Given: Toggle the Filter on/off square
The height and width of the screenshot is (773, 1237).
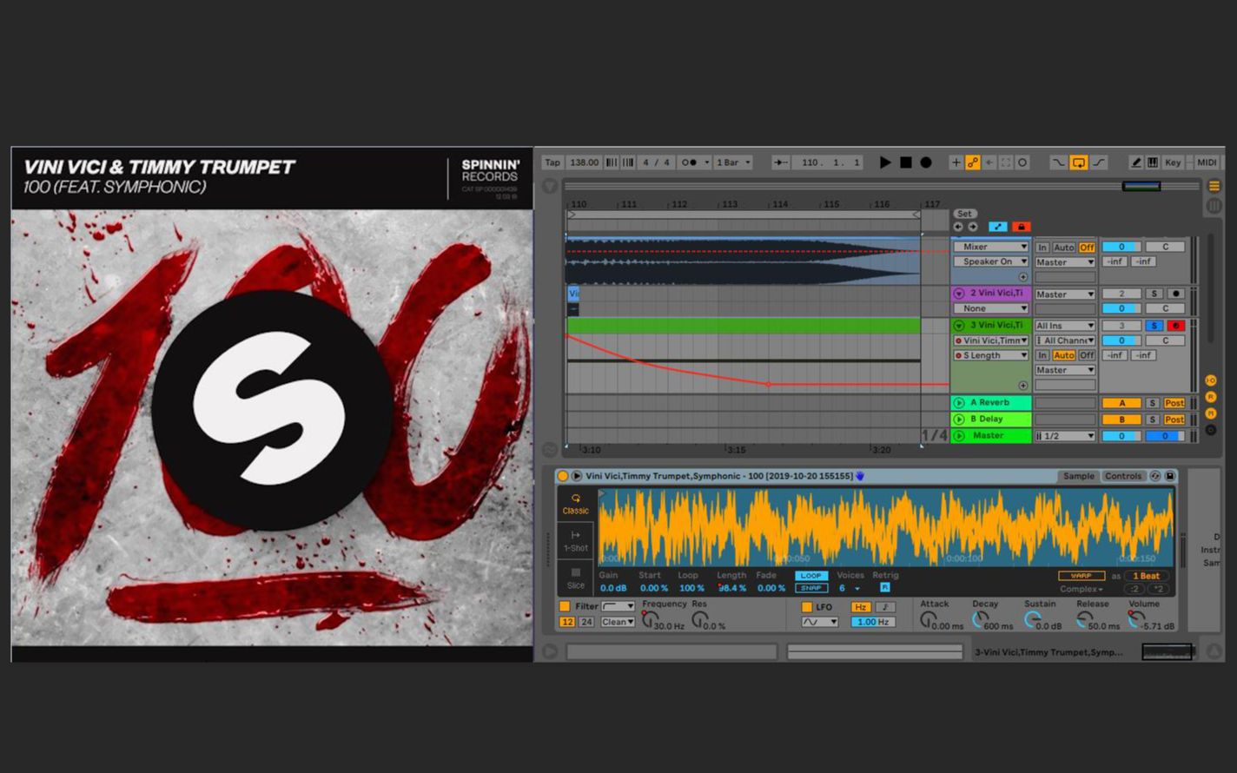Looking at the screenshot, I should 565,606.
